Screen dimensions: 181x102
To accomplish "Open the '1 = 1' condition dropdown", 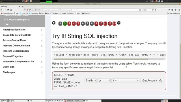I will tap(125, 80).
